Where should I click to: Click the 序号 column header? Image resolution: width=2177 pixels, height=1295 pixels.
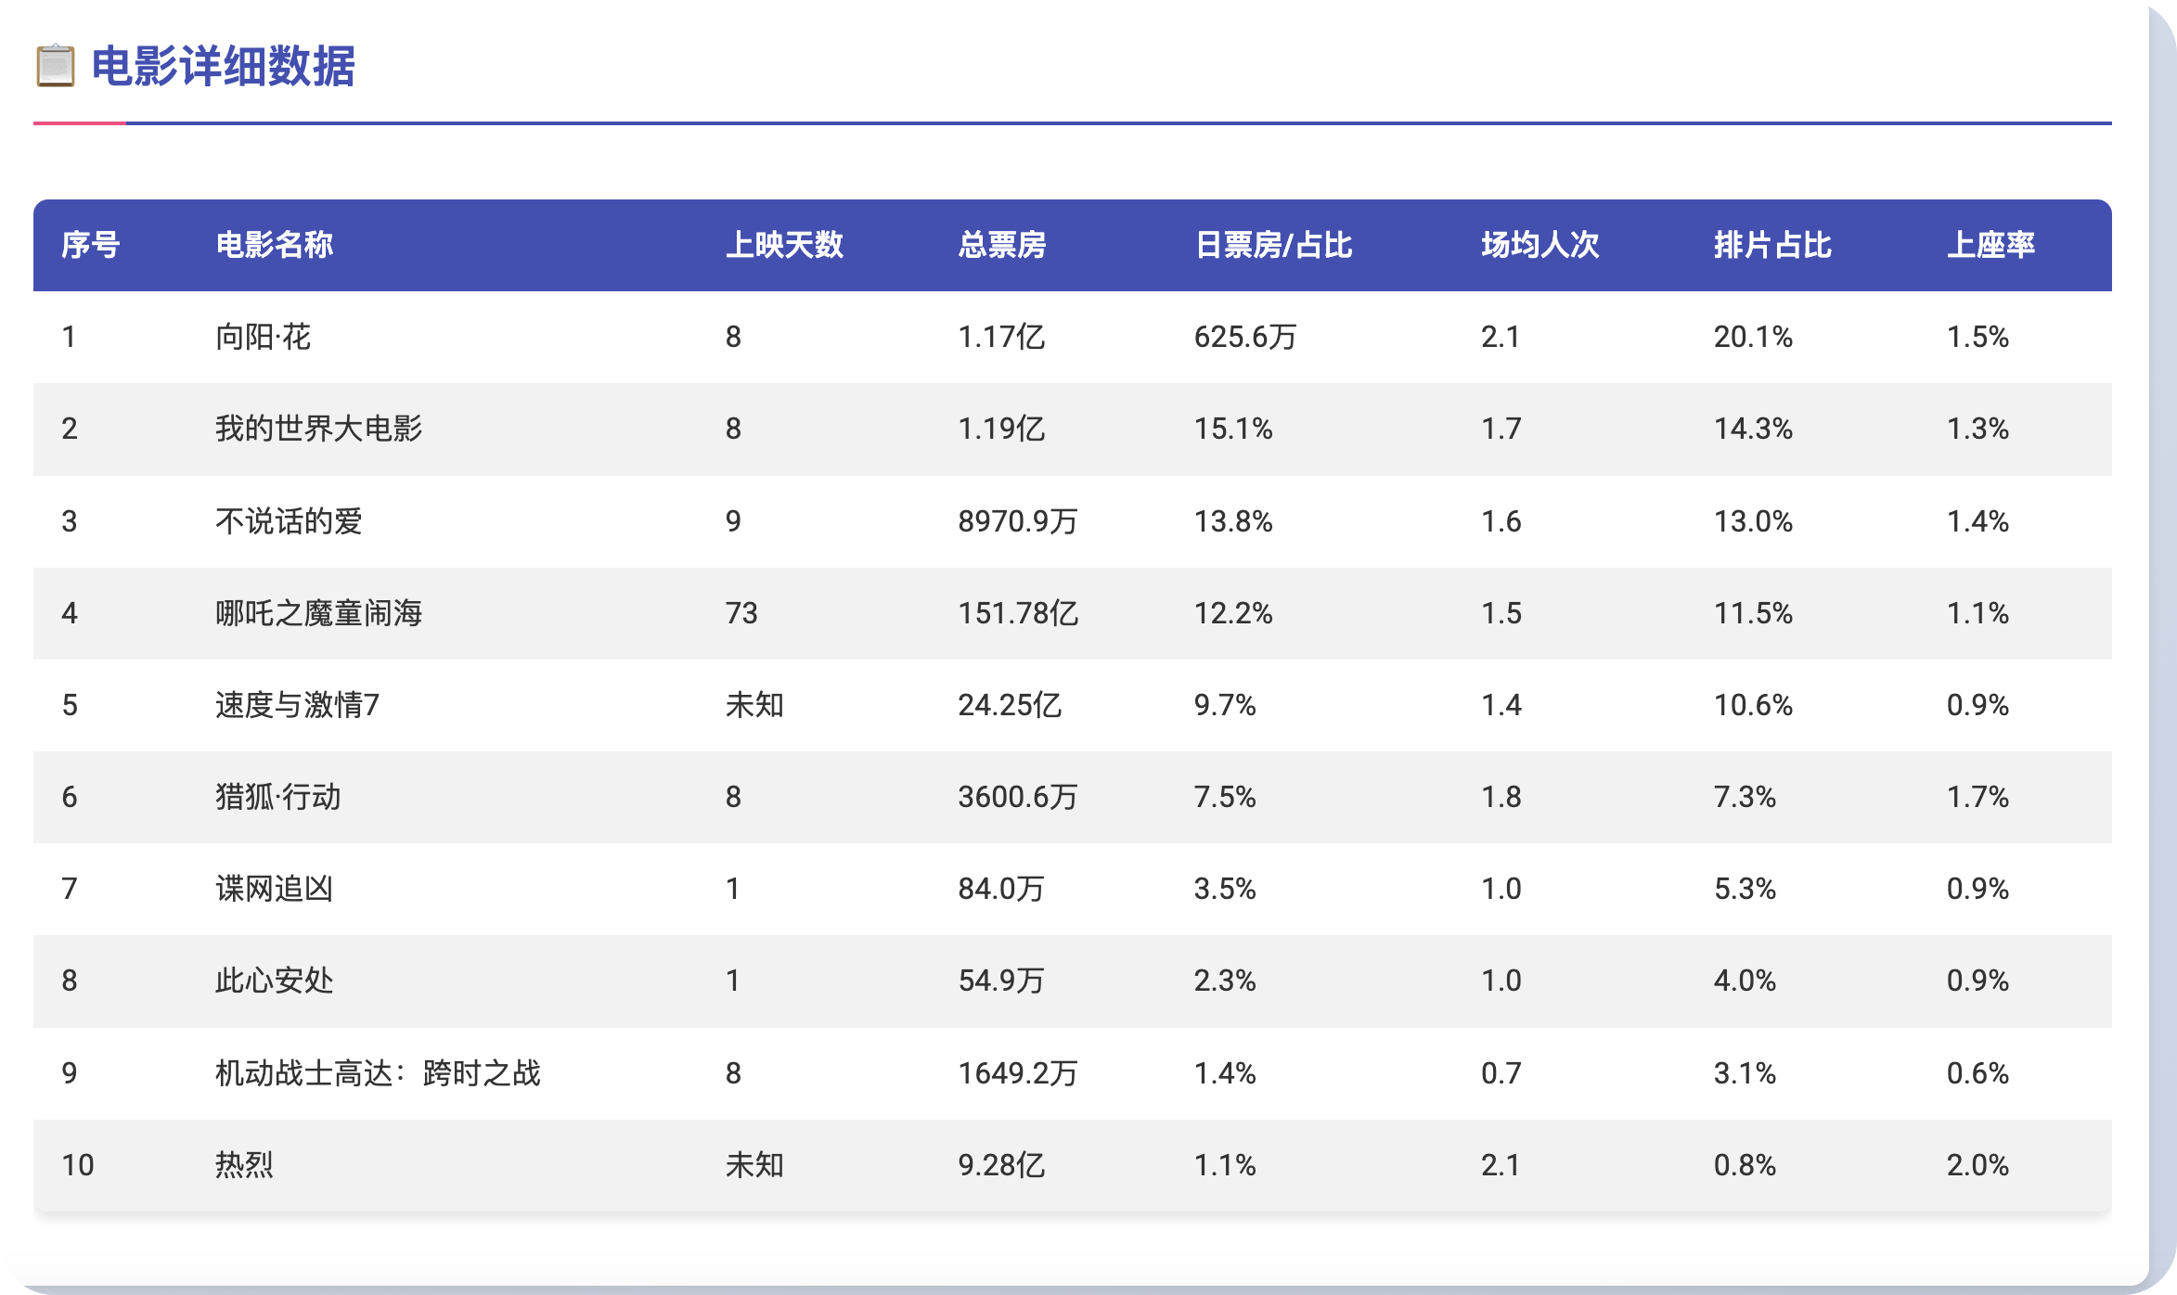click(90, 245)
